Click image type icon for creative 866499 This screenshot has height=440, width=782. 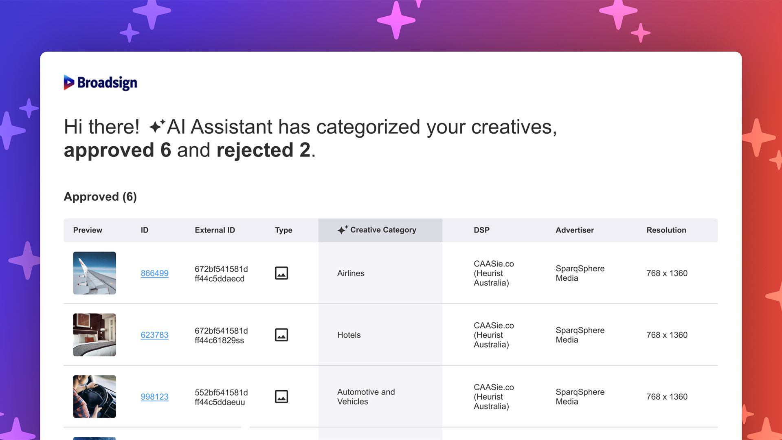pyautogui.click(x=281, y=273)
